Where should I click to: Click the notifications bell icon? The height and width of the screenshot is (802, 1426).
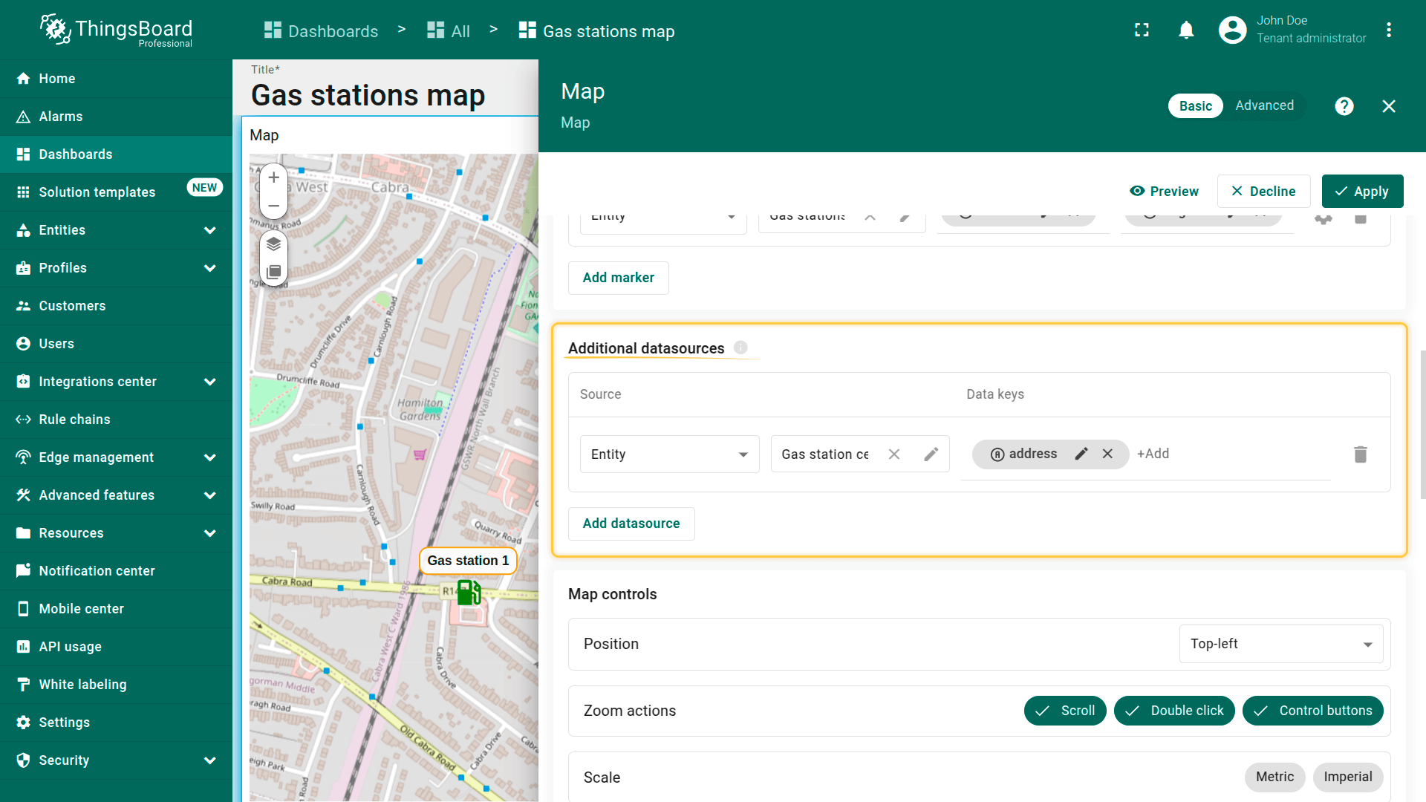(x=1186, y=30)
